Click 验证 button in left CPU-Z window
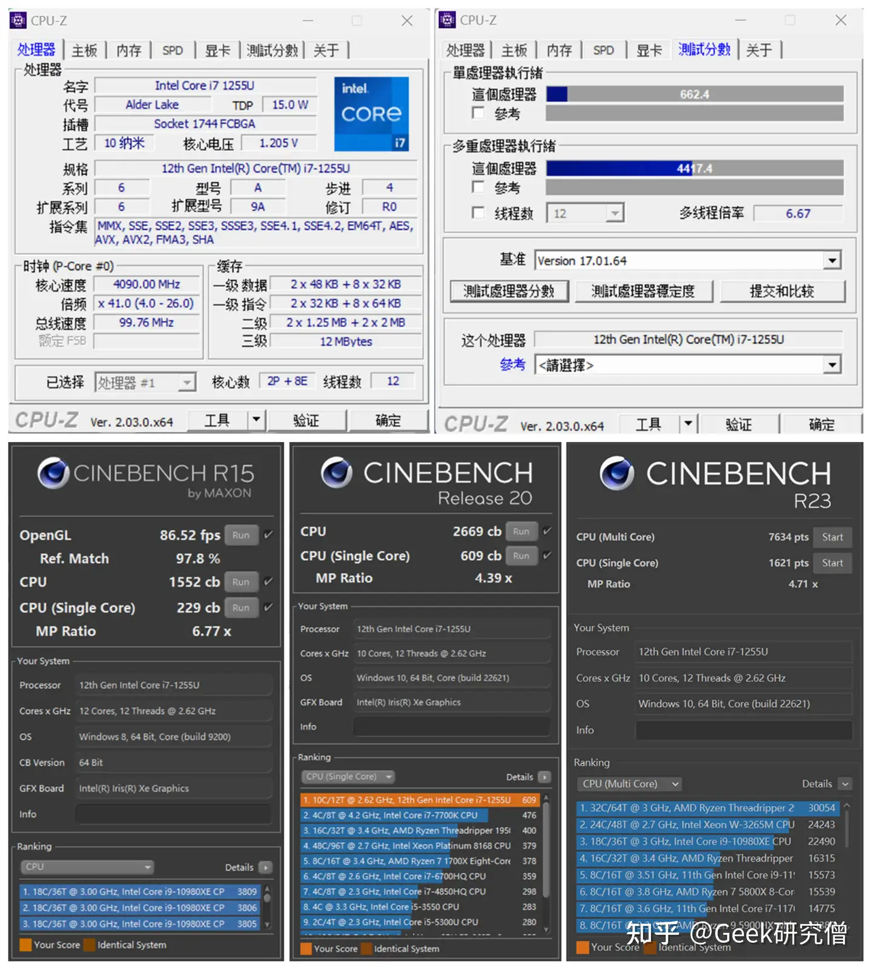 click(x=306, y=420)
